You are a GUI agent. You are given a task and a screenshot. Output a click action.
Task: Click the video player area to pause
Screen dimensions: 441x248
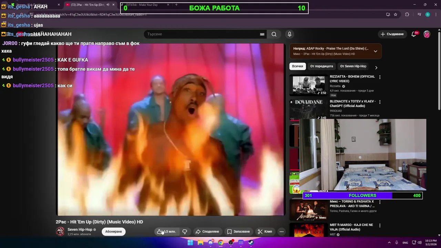(171, 129)
